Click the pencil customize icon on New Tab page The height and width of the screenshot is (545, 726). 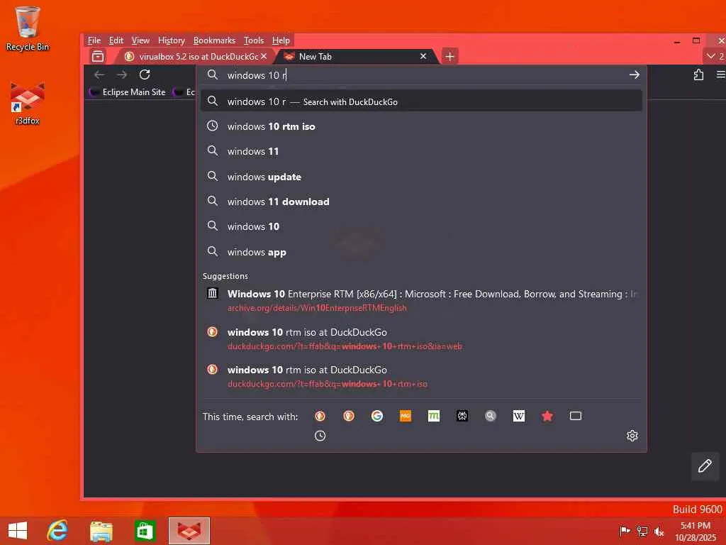pos(705,466)
